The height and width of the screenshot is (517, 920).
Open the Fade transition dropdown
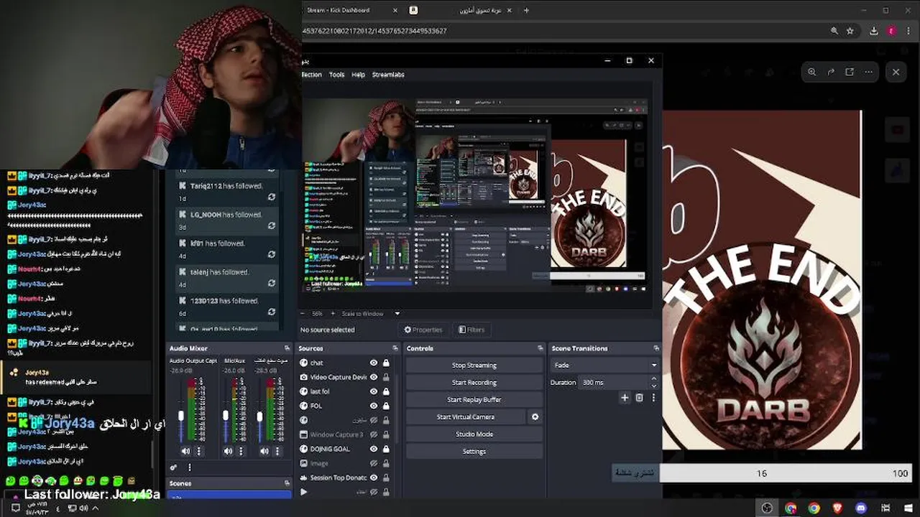[604, 365]
